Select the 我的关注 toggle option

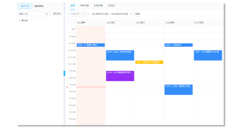click(x=25, y=6)
